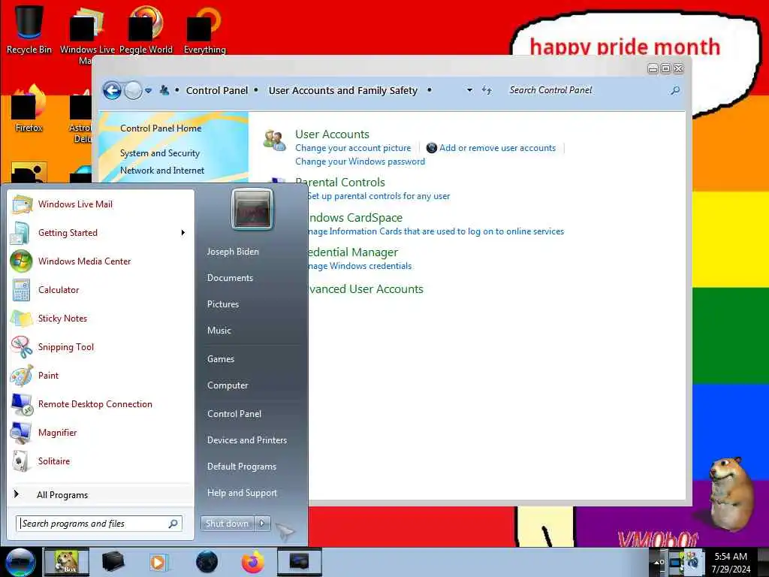Open the media player taskbar icon
Image resolution: width=769 pixels, height=577 pixels.
[x=158, y=562]
